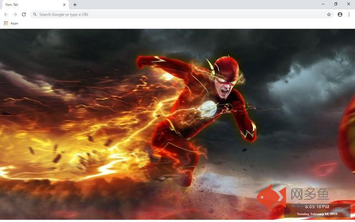355x222 pixels.
Task: Reload the page with the refresh icon
Action: [x=24, y=14]
